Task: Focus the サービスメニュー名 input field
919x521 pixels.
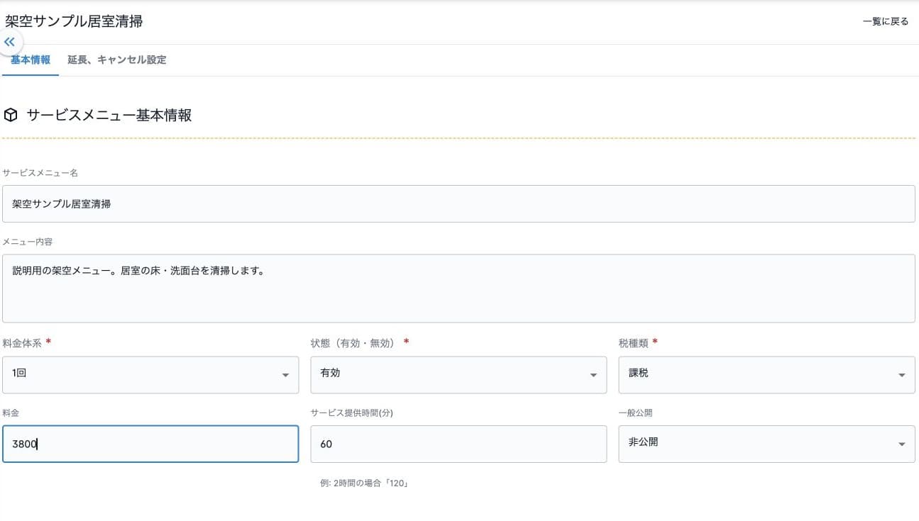Action: pos(458,203)
